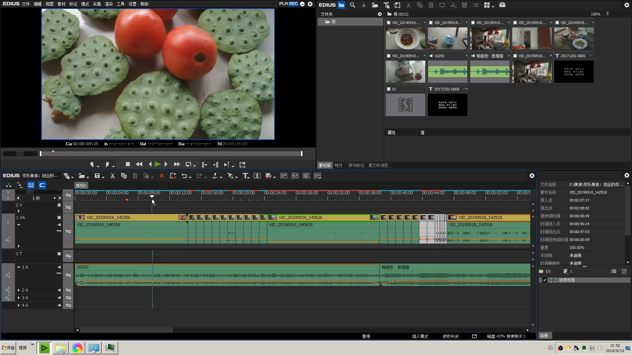Viewport: 632px width, 355px height.
Task: Select the 杨培安 - 我相信 audio clip thumbnail
Action: point(489,72)
